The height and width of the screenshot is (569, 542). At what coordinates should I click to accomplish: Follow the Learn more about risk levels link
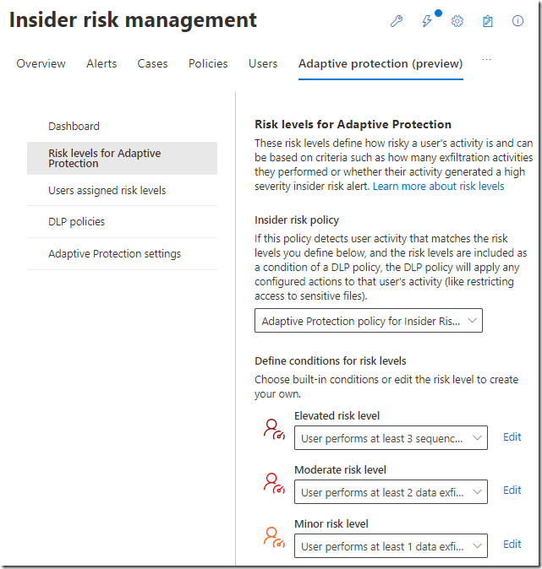(x=438, y=186)
